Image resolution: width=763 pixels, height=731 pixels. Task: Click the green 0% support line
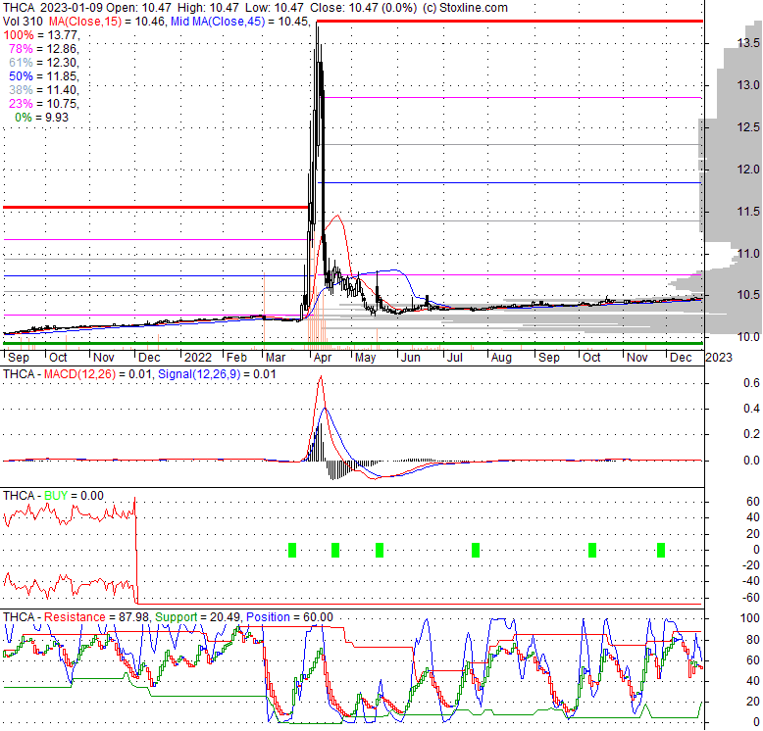pyautogui.click(x=353, y=344)
